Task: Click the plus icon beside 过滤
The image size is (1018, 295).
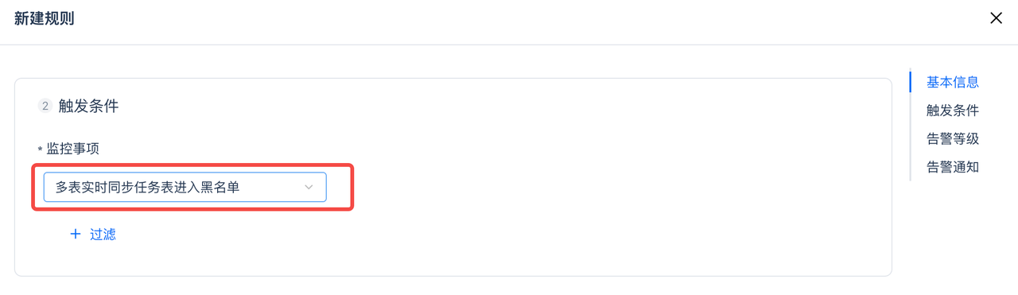Action: pos(76,234)
